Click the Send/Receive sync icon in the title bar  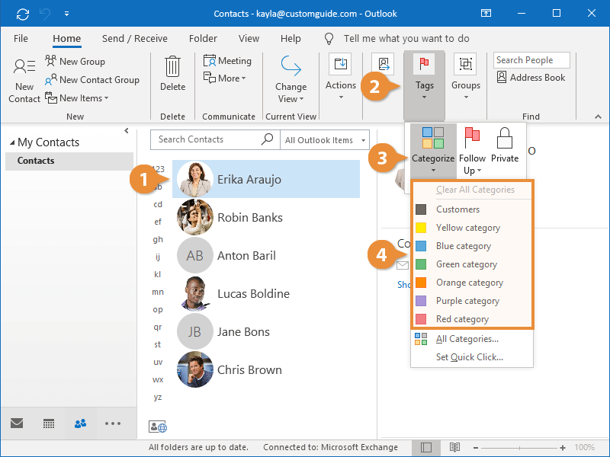(23, 14)
